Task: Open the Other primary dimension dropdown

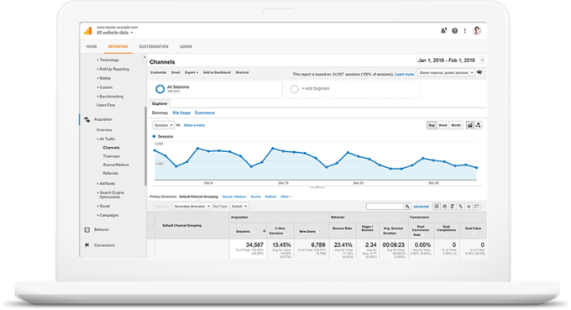Action: pyautogui.click(x=286, y=197)
